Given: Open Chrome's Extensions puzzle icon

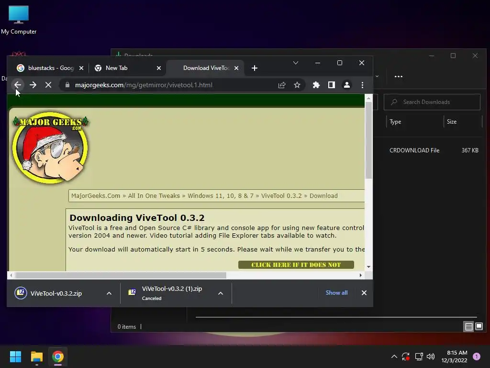Looking at the screenshot, I should pyautogui.click(x=316, y=85).
